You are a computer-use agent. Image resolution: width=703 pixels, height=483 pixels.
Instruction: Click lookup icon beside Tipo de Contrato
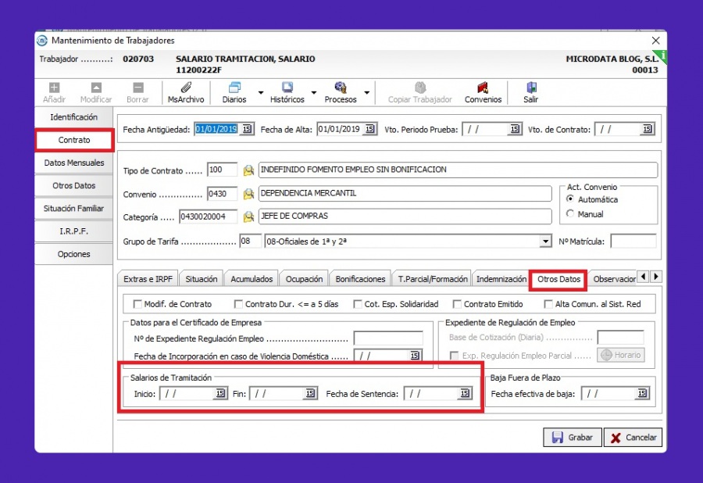pos(248,170)
